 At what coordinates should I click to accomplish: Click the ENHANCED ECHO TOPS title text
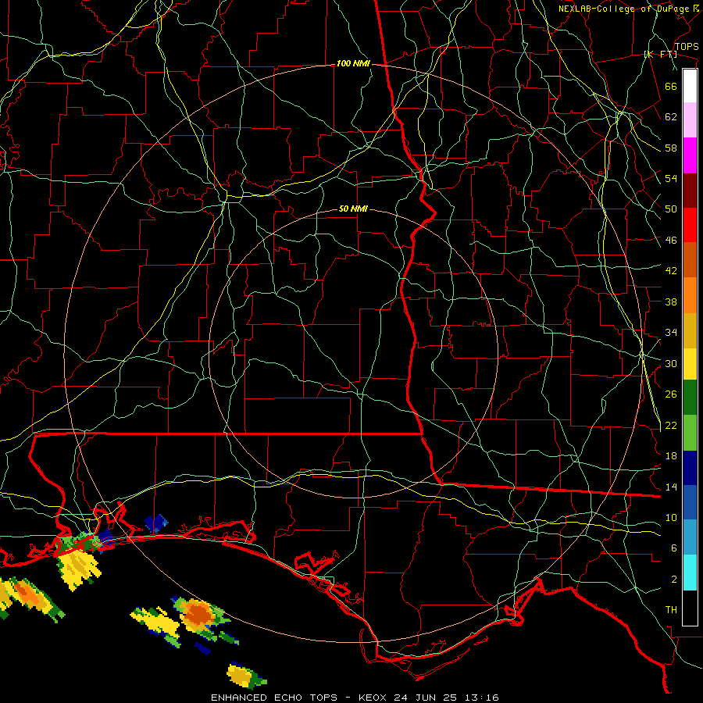tap(274, 698)
